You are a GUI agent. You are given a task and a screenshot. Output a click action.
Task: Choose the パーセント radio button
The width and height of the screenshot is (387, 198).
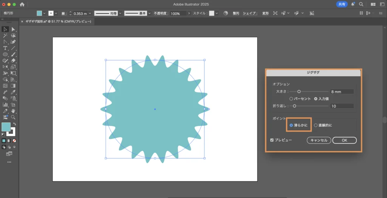tap(291, 99)
